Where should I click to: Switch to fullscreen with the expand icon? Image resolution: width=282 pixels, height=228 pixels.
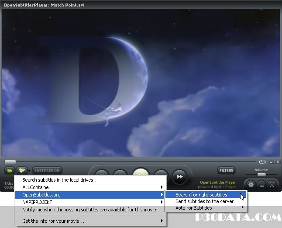click(x=272, y=185)
